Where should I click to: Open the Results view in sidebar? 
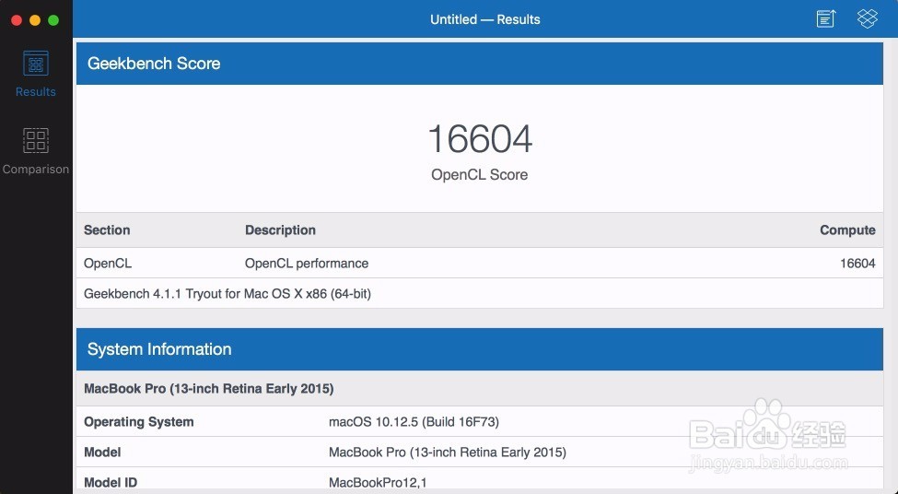click(x=36, y=75)
